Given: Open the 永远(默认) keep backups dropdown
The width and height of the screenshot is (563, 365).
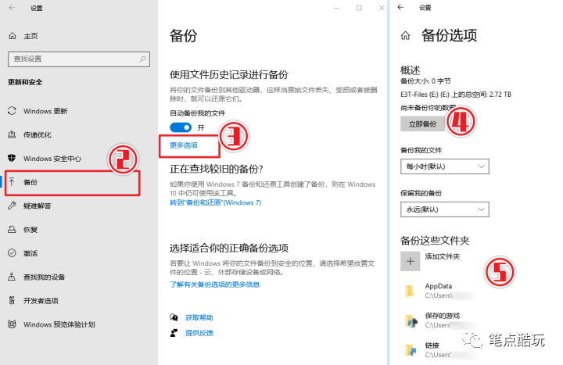Looking at the screenshot, I should pos(444,209).
